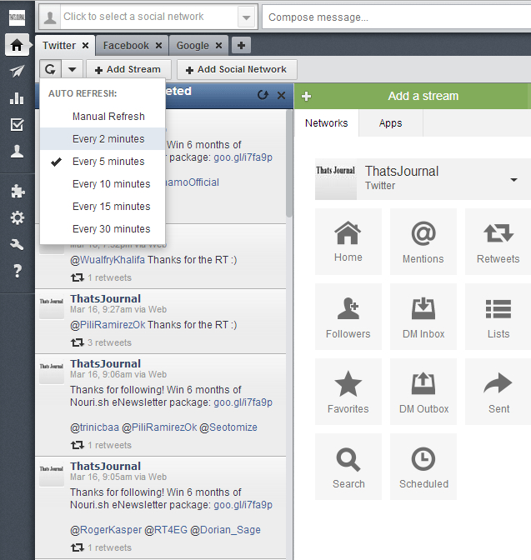The image size is (531, 560).
Task: Open Settings gear icon in sidebar
Action: [x=17, y=217]
